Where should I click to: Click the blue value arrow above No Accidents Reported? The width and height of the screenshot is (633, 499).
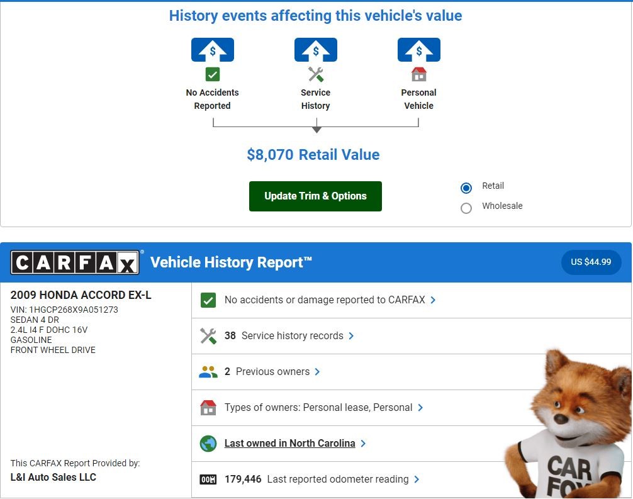pos(212,50)
